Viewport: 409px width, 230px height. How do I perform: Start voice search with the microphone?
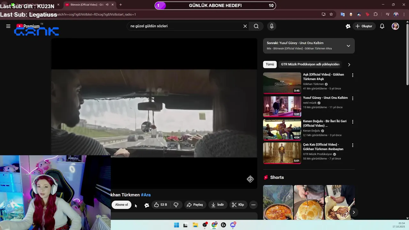(272, 26)
